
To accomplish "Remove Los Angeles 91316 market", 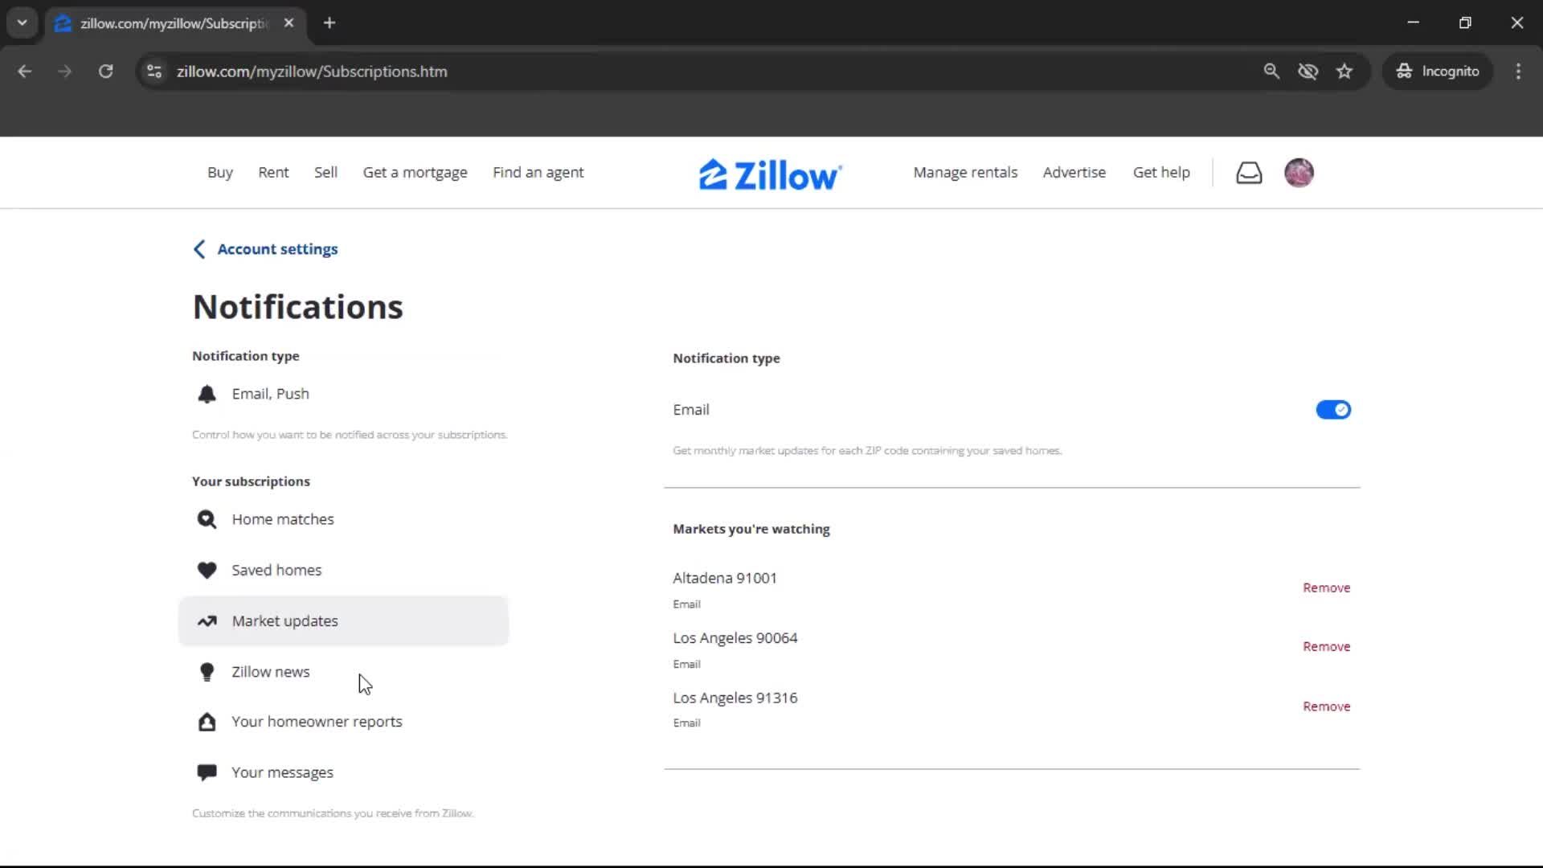I will click(x=1326, y=706).
